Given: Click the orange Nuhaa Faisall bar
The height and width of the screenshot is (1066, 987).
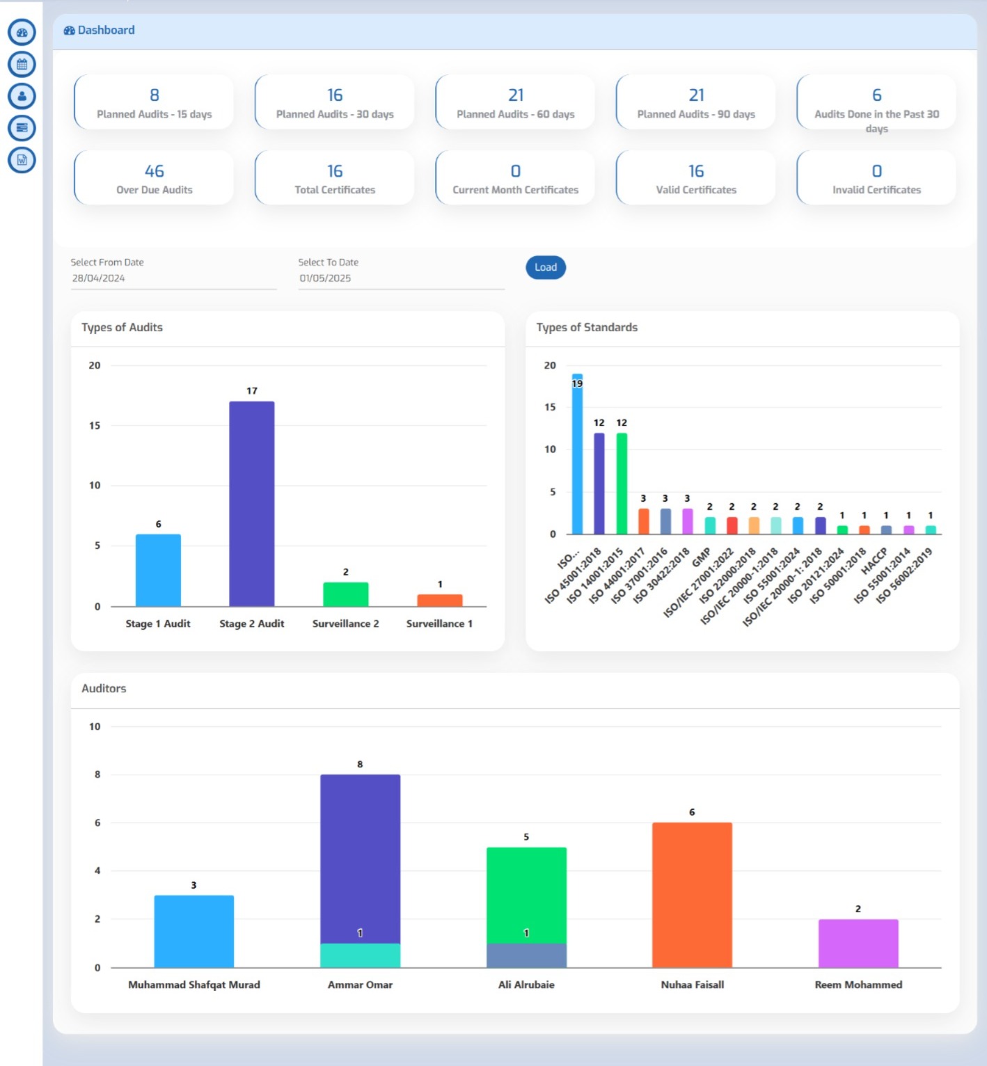Looking at the screenshot, I should (692, 895).
